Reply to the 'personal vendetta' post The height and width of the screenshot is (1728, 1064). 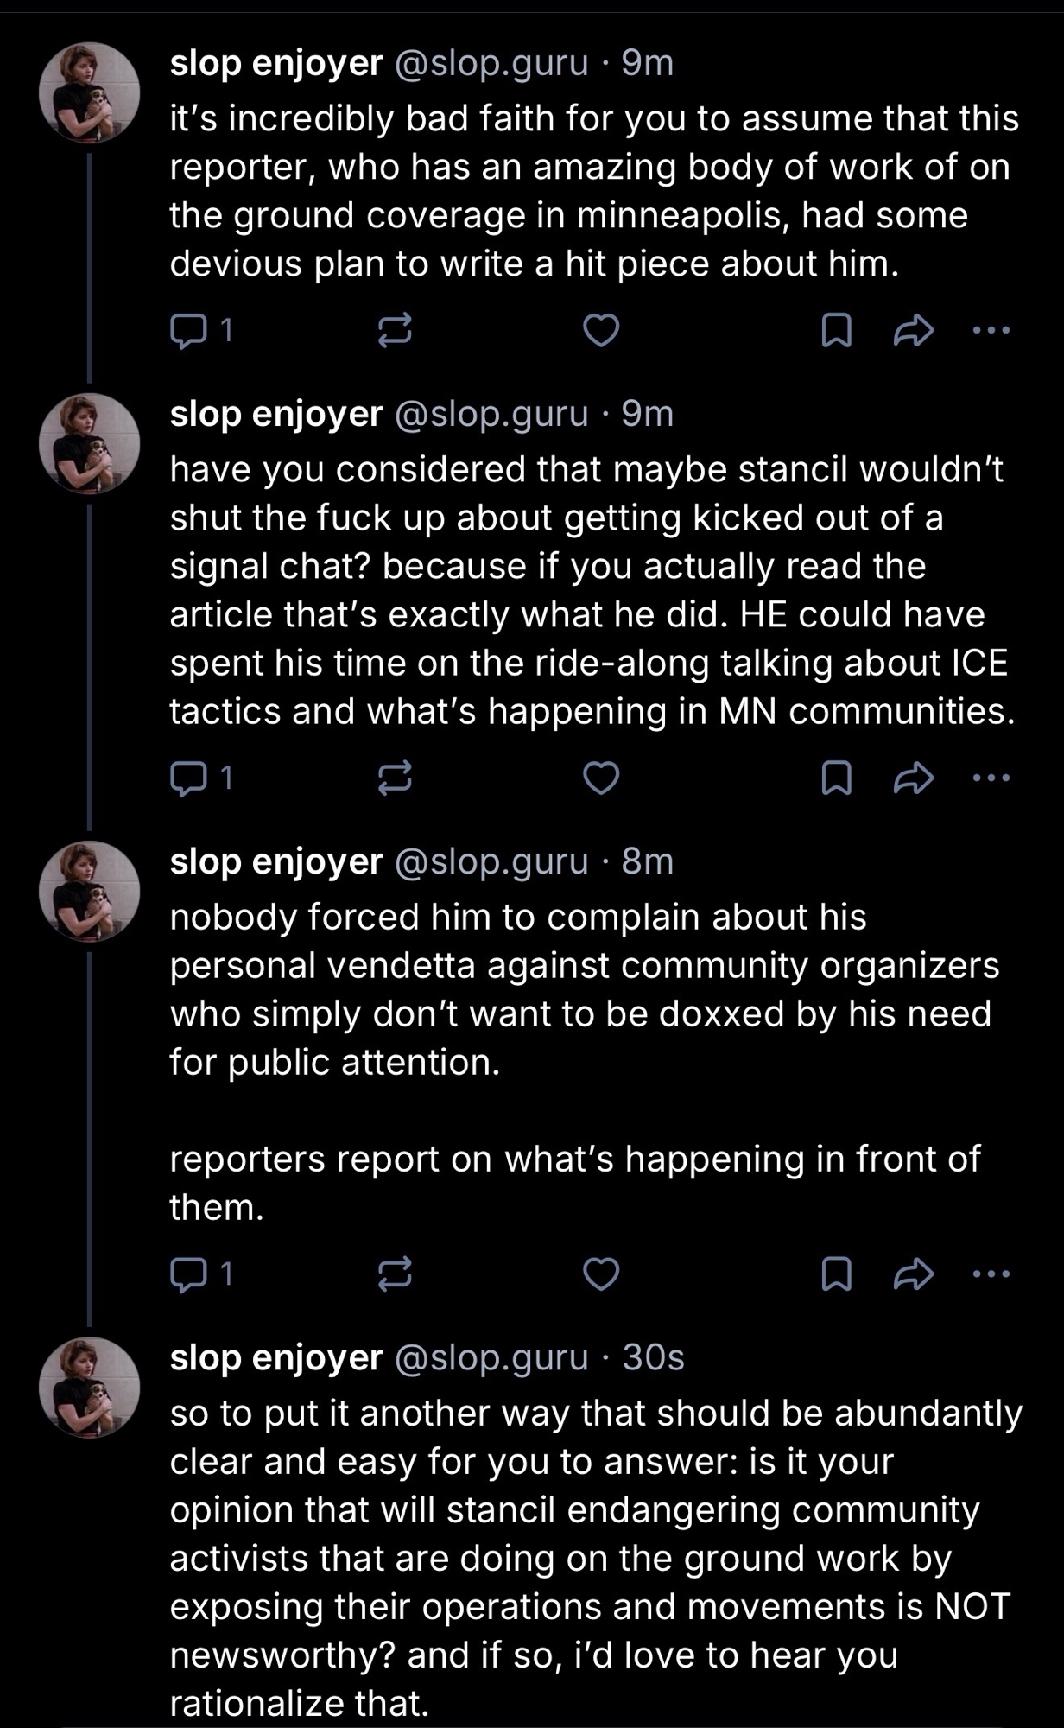click(x=186, y=1274)
